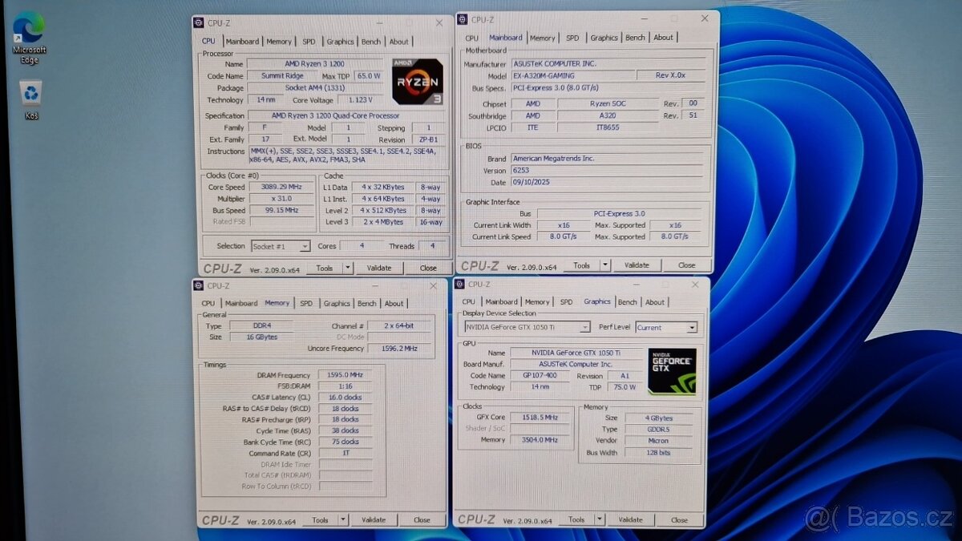Open SPD tab in the Mainboard window
This screenshot has width=962, height=541.
[572, 38]
